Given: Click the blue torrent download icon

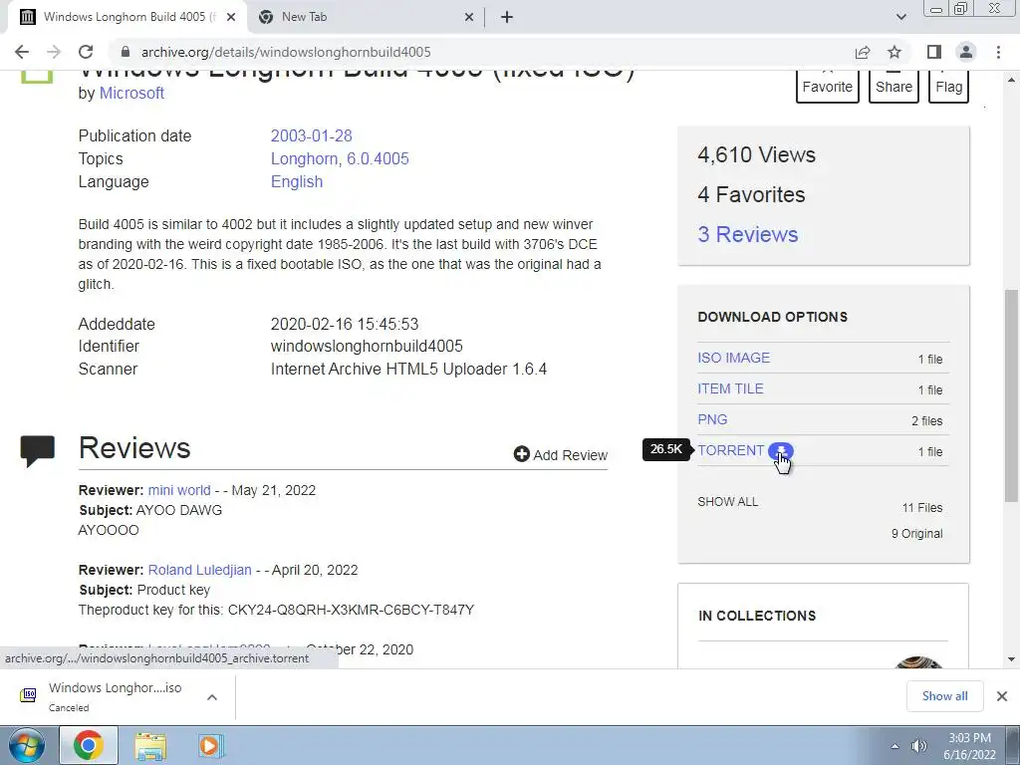Looking at the screenshot, I should tap(781, 451).
